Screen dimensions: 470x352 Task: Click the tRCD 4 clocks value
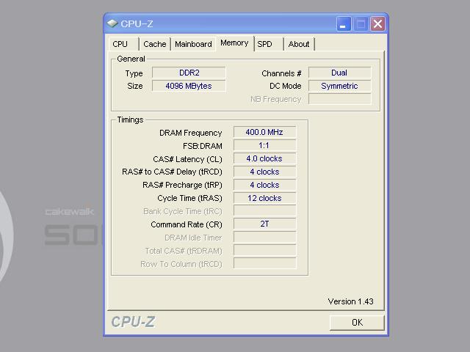[264, 172]
